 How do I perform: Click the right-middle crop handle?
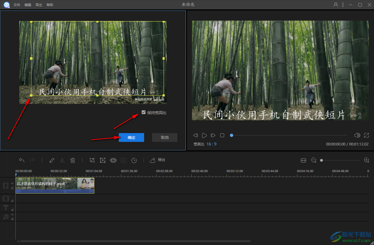164,59
